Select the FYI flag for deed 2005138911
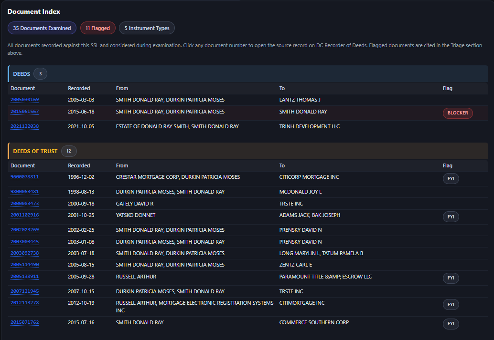Image resolution: width=494 pixels, height=340 pixels. click(x=451, y=278)
